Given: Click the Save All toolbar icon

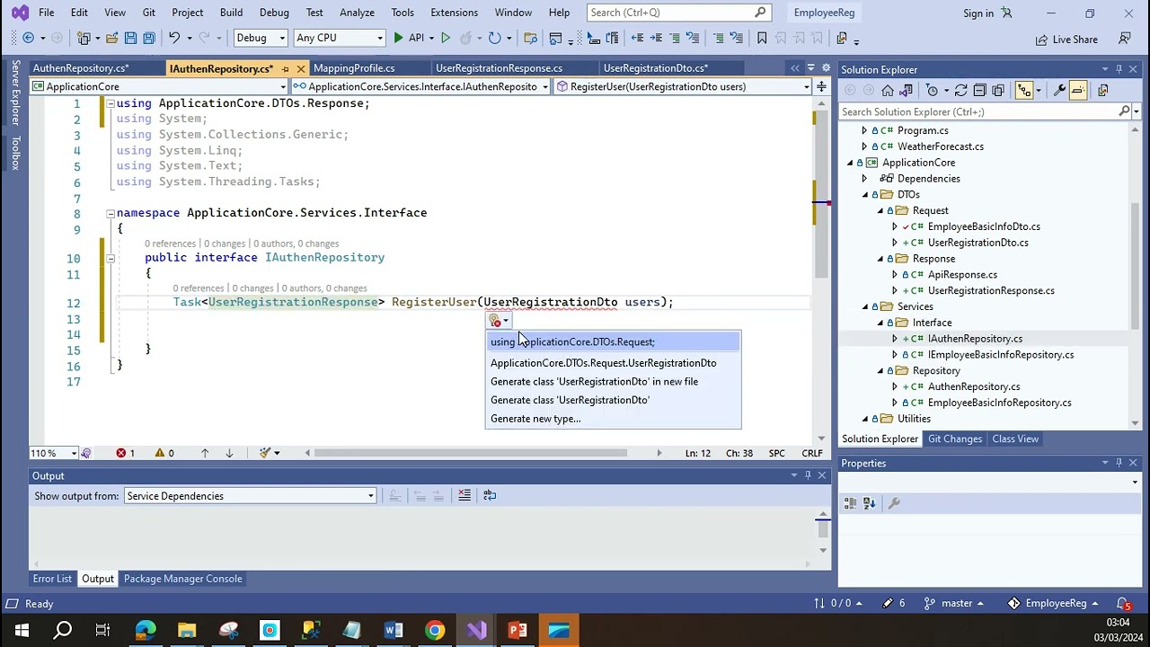Looking at the screenshot, I should [147, 39].
